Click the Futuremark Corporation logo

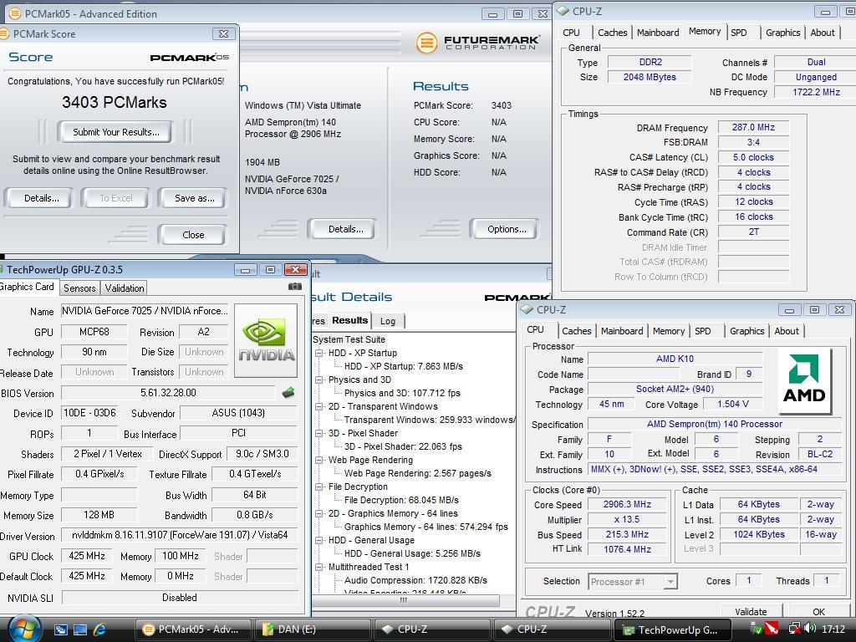point(477,43)
